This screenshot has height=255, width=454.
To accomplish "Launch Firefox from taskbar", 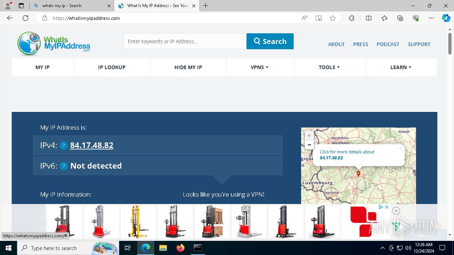I will click(x=180, y=248).
